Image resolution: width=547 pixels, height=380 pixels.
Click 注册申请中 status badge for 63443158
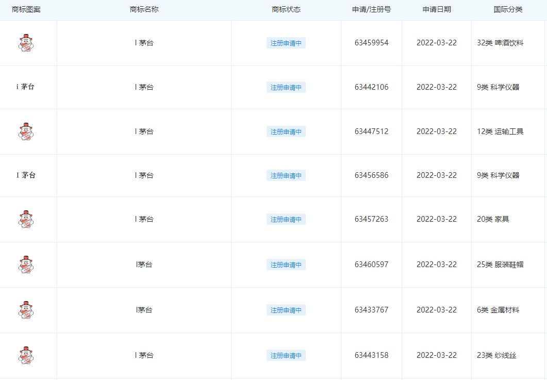point(286,355)
